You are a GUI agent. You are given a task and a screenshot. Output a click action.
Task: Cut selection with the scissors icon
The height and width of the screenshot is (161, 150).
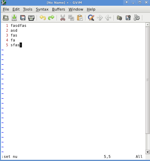(x=63, y=18)
